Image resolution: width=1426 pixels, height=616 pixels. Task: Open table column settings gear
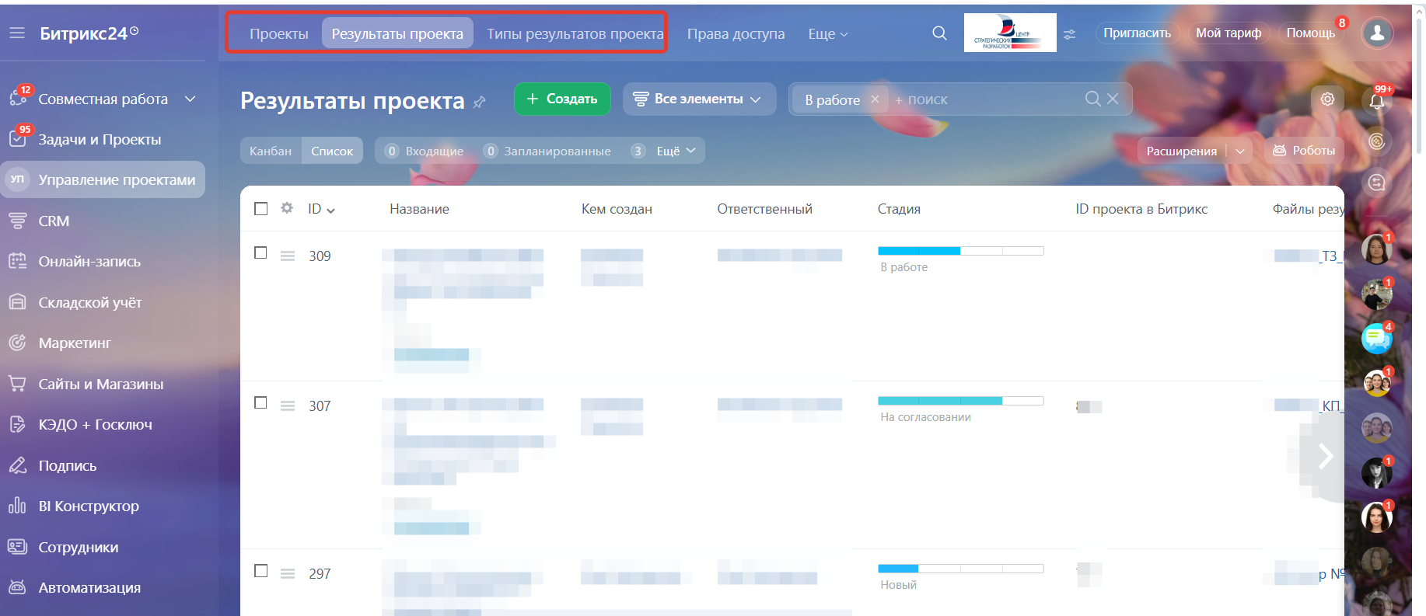[x=287, y=208]
